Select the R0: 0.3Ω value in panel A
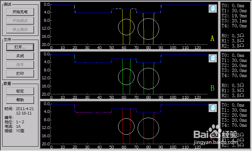Viewport: 252px width, 151px height. [x=233, y=36]
